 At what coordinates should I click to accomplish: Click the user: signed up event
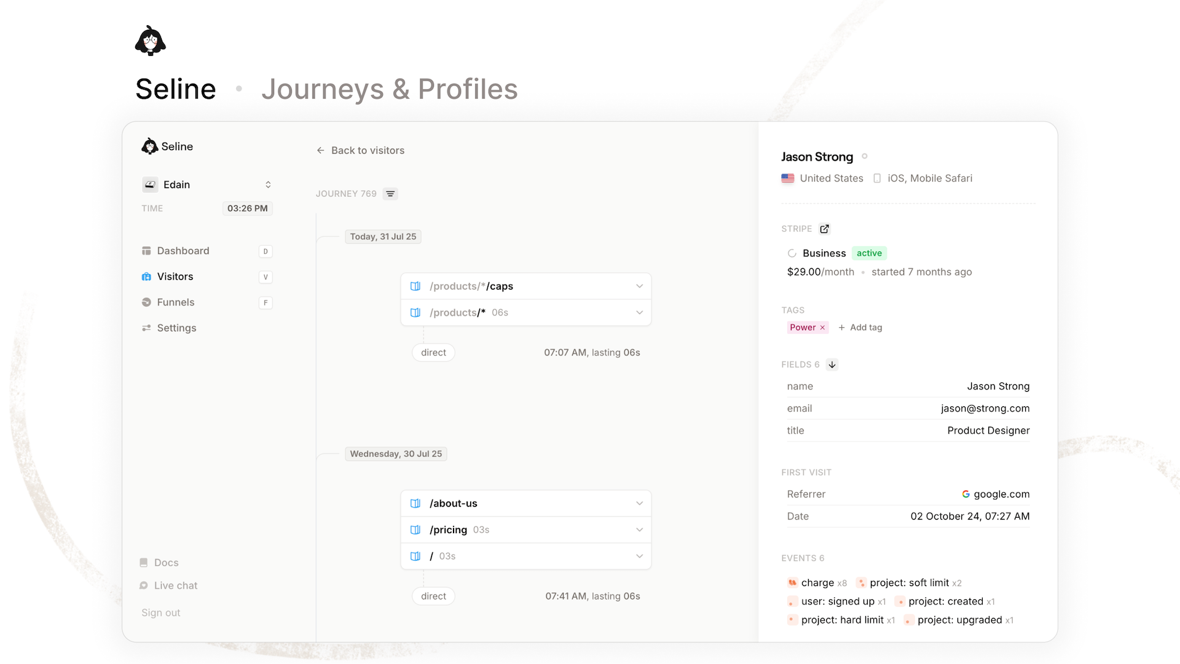(836, 601)
